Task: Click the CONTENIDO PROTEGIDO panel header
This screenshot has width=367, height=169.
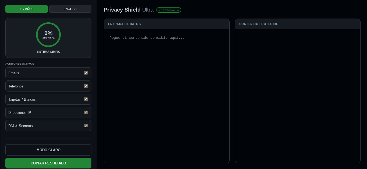Action: 259,24
